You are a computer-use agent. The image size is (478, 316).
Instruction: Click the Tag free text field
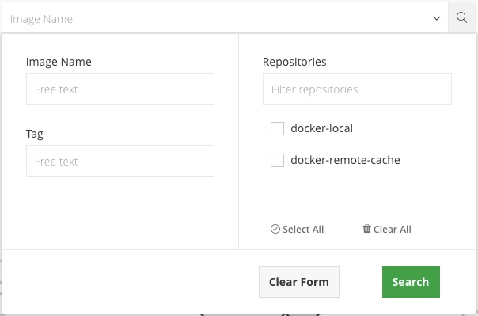point(120,161)
